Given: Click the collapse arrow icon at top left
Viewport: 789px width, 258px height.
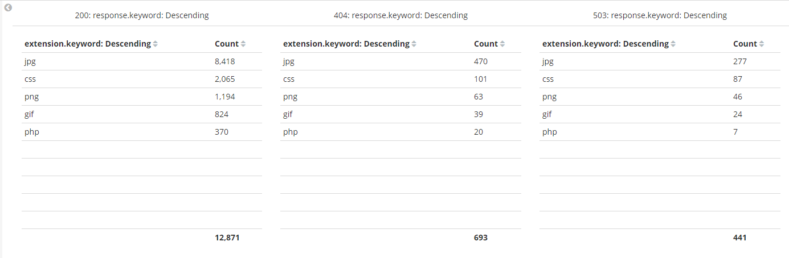Looking at the screenshot, I should 8,8.
